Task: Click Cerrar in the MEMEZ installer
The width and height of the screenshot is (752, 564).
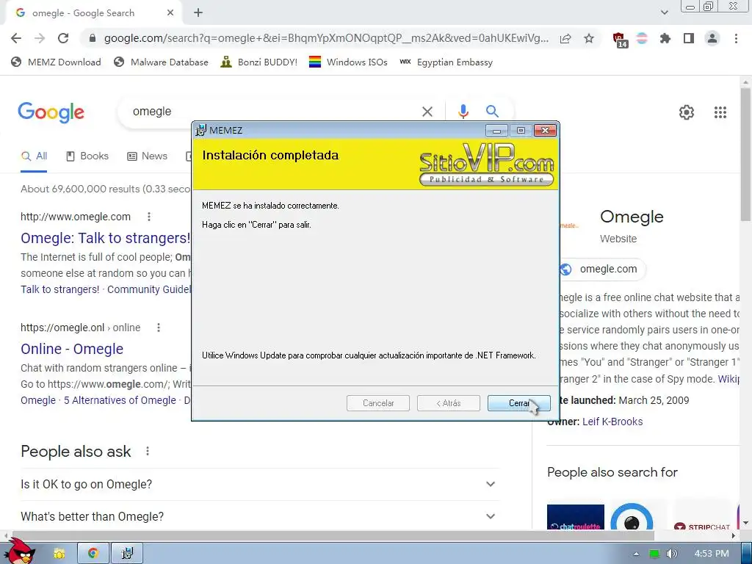Action: pos(519,403)
